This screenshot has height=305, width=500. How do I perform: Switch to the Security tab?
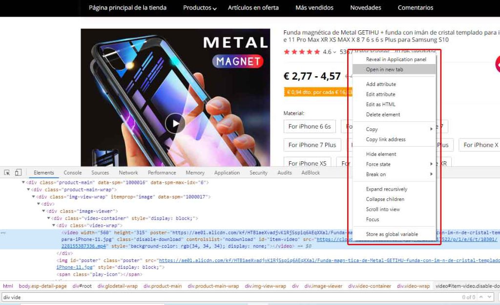coord(258,173)
